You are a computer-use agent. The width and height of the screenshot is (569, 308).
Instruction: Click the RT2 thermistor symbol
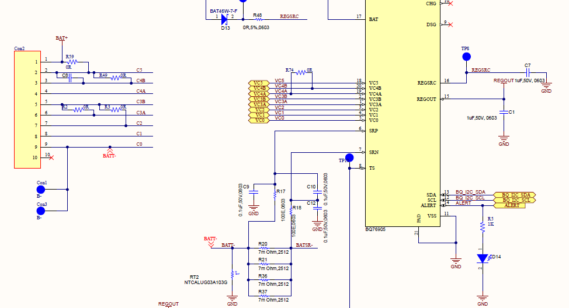click(x=233, y=275)
